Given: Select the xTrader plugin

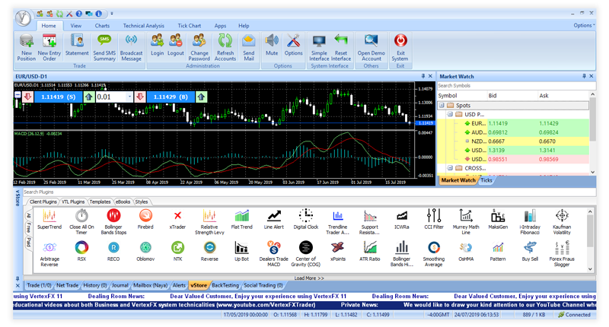Looking at the screenshot, I should tap(177, 219).
